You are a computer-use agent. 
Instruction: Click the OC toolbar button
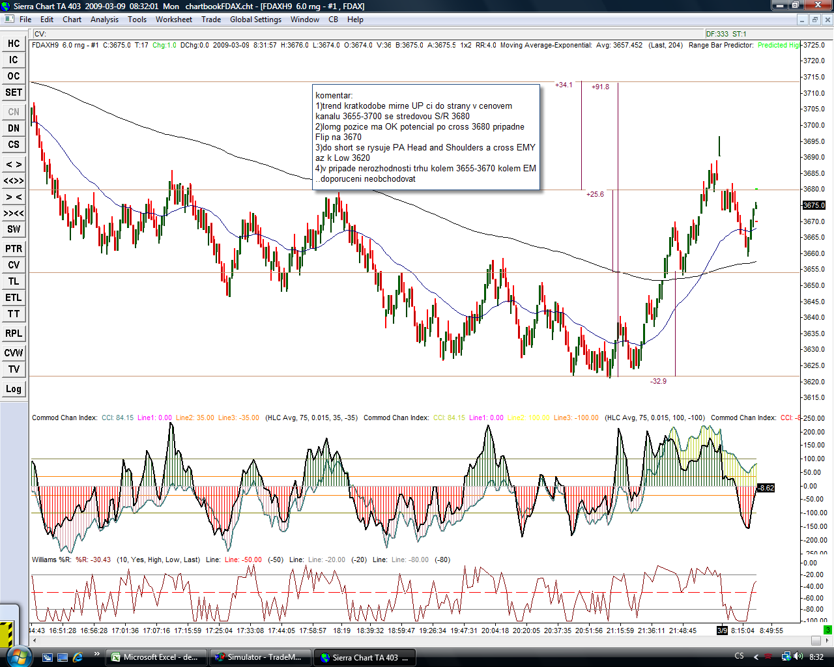point(14,76)
